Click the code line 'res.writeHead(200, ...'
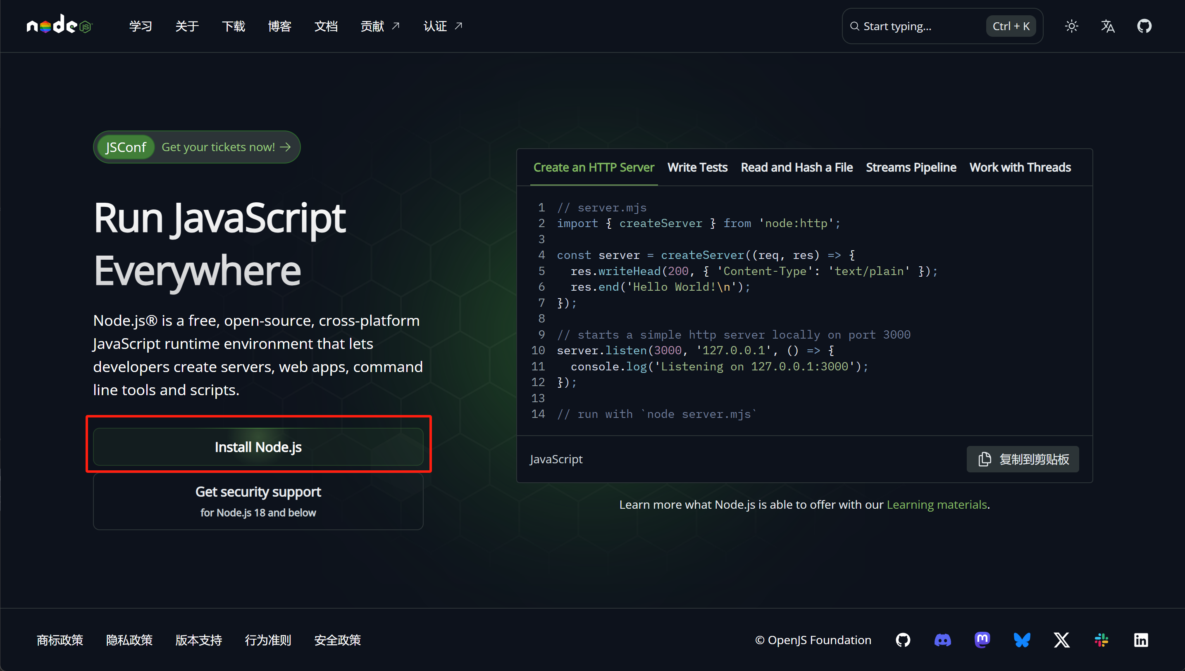Viewport: 1185px width, 671px height. (754, 271)
